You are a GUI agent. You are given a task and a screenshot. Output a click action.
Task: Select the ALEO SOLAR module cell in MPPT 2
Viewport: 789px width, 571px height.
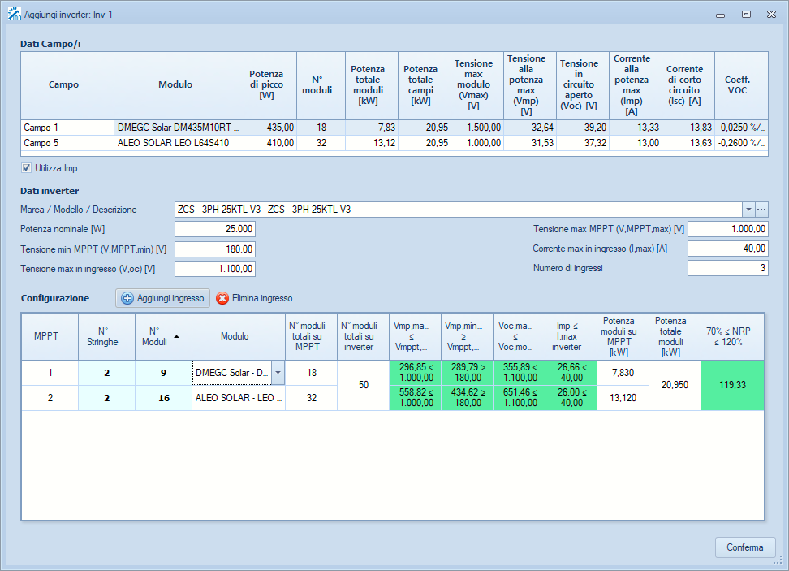(239, 398)
